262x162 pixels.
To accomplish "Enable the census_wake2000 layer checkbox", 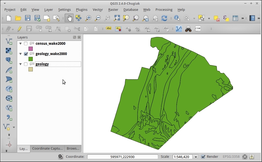I will point(26,43).
